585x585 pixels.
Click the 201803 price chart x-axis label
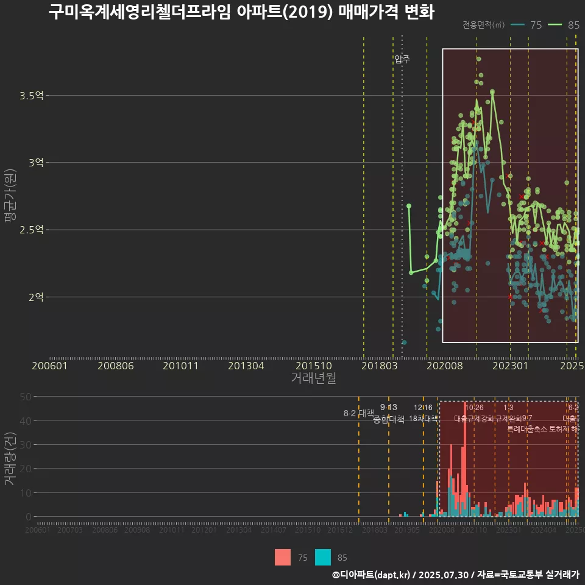(380, 366)
